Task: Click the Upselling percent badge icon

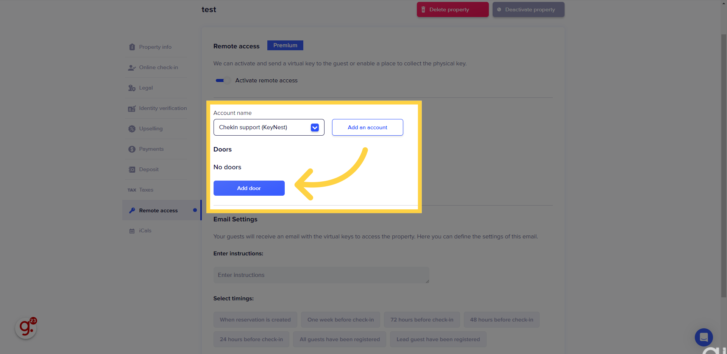Action: click(x=132, y=129)
